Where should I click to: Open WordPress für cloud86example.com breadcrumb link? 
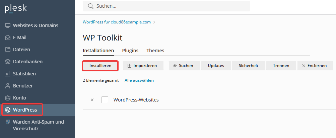pos(117,22)
